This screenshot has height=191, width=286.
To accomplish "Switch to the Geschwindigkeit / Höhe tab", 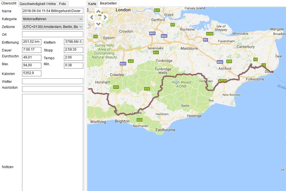I will coord(38,4).
